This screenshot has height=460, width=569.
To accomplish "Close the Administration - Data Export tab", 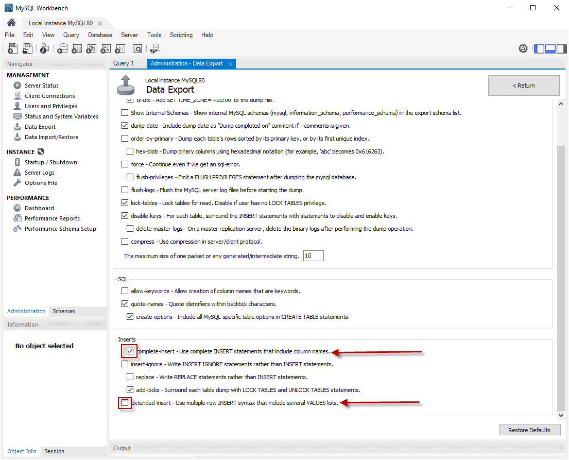I will tap(230, 64).
